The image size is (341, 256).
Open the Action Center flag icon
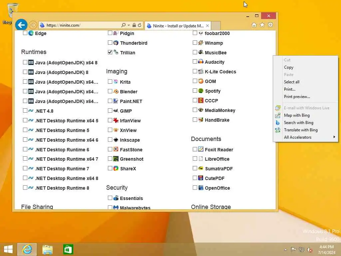click(293, 249)
